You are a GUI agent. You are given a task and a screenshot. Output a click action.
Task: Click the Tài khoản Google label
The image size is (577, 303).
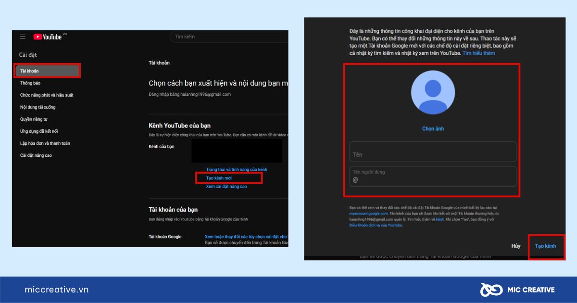tap(165, 237)
